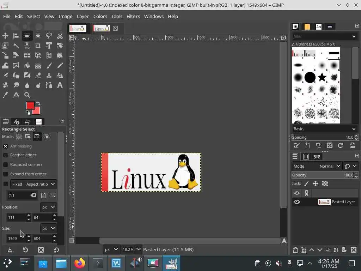This screenshot has width=361, height=271.
Task: Select the Move tool
Action: pyautogui.click(x=5, y=36)
